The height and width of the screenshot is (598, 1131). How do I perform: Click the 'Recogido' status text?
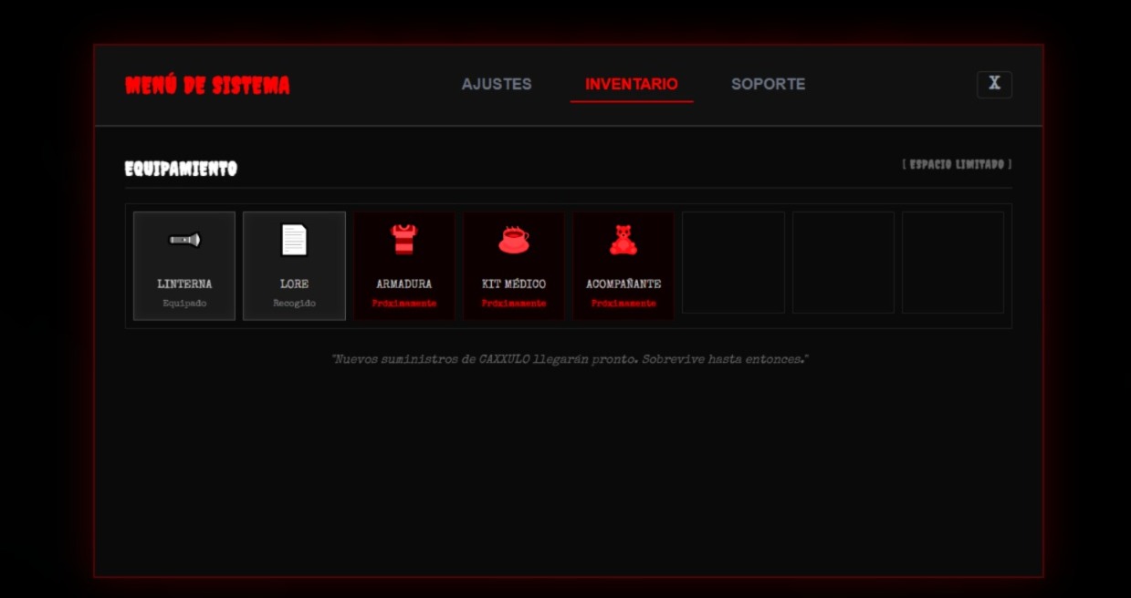(x=294, y=304)
